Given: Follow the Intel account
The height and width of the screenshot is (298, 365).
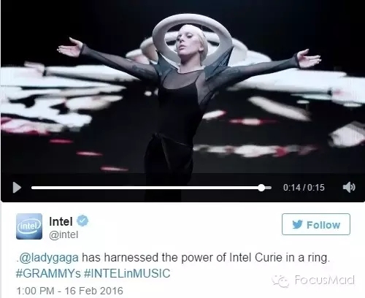Looking at the screenshot, I should click(316, 224).
